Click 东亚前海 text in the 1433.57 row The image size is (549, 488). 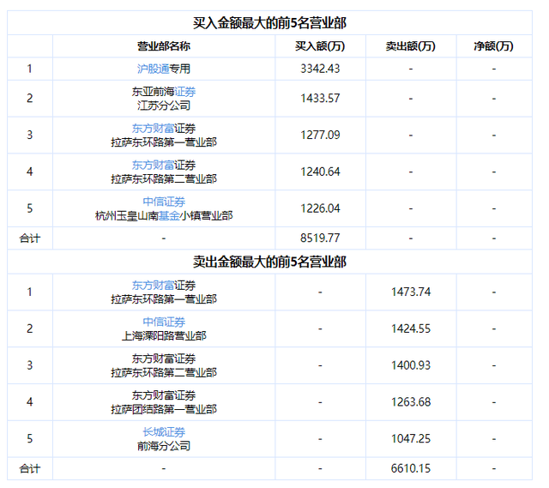(x=153, y=92)
